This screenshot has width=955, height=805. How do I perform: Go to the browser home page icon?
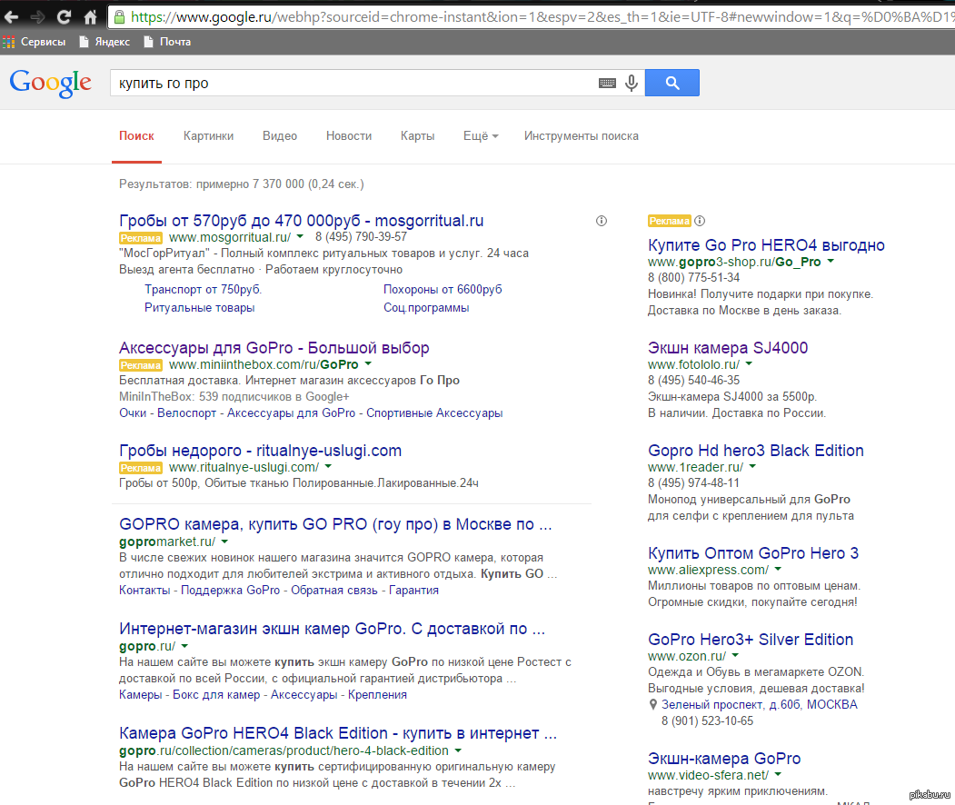[90, 16]
